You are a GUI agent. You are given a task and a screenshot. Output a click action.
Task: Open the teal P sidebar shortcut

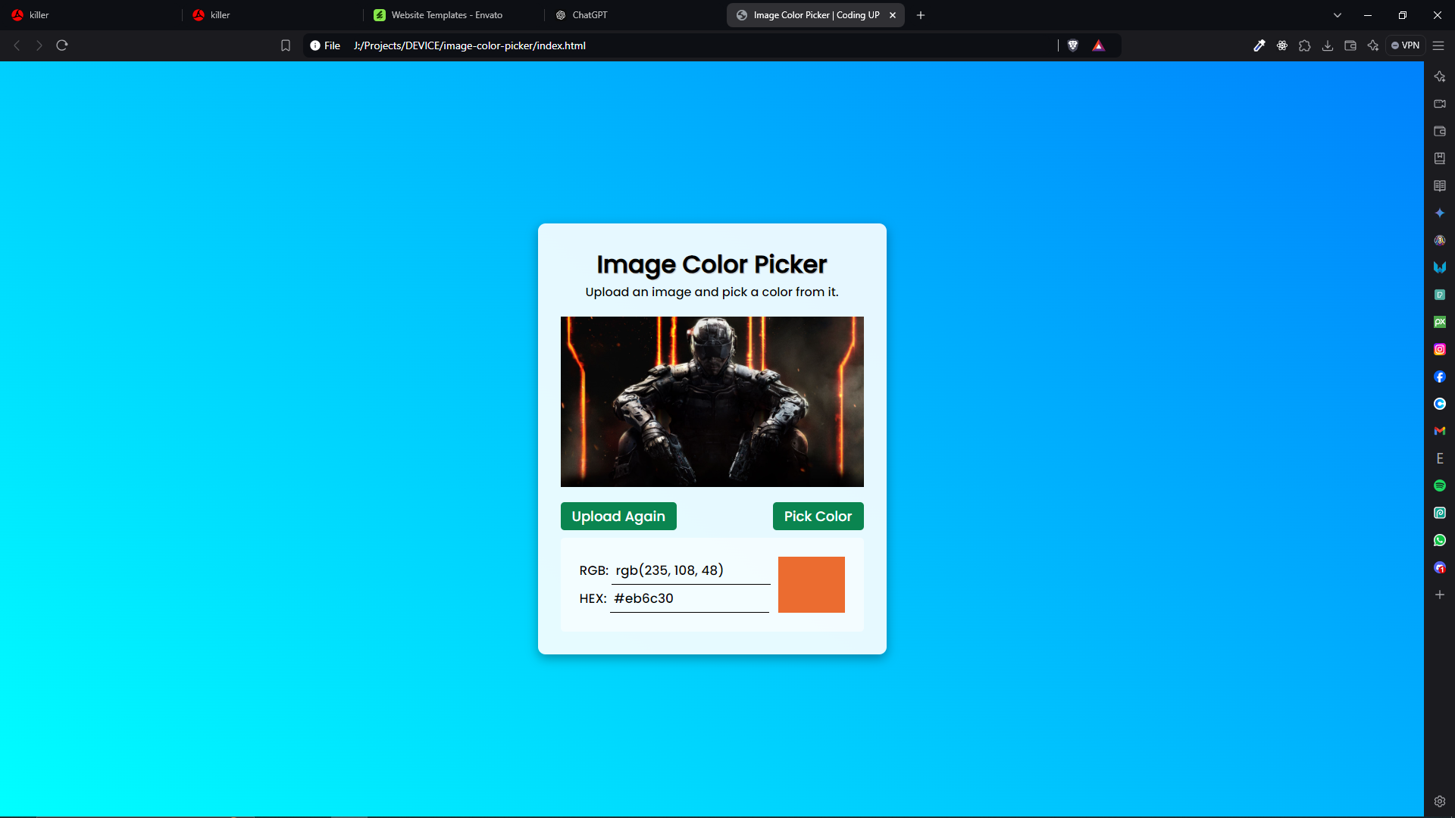[x=1440, y=295]
